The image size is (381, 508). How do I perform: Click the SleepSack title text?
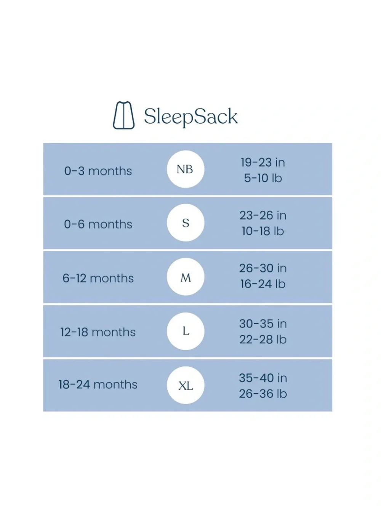[x=191, y=117]
